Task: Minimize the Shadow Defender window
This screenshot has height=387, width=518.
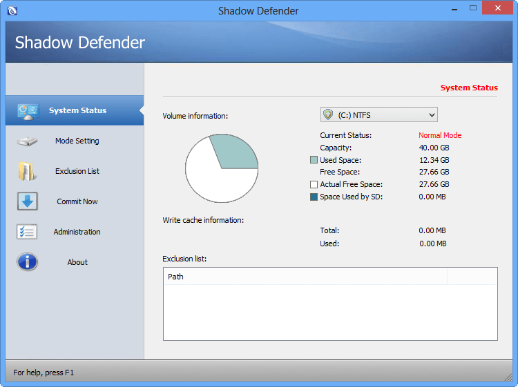Action: (454, 8)
